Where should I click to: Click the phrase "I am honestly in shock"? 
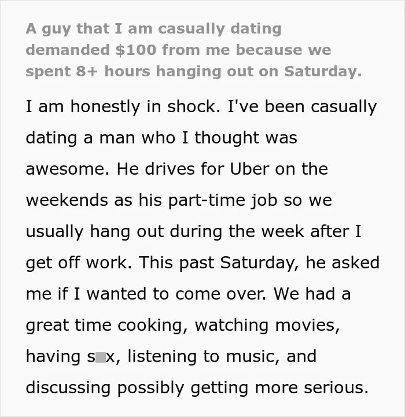pyautogui.click(x=121, y=107)
